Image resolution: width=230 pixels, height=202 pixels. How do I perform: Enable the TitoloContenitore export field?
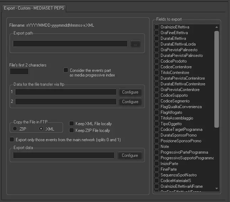point(157,73)
